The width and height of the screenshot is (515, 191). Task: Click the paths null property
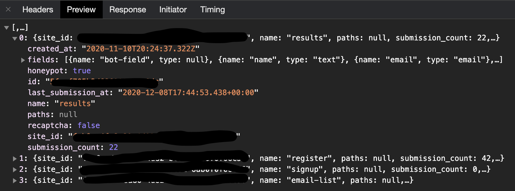52,115
